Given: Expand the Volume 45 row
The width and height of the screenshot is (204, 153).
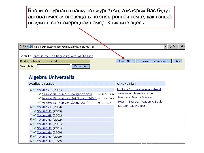Looking at the screenshot, I should click(x=31, y=128).
